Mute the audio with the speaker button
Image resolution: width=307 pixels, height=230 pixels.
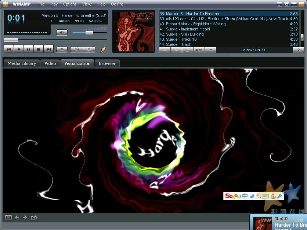(x=62, y=32)
